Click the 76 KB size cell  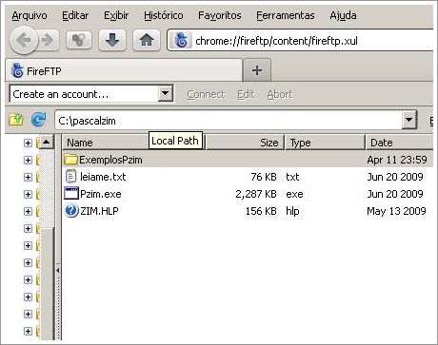pyautogui.click(x=264, y=177)
